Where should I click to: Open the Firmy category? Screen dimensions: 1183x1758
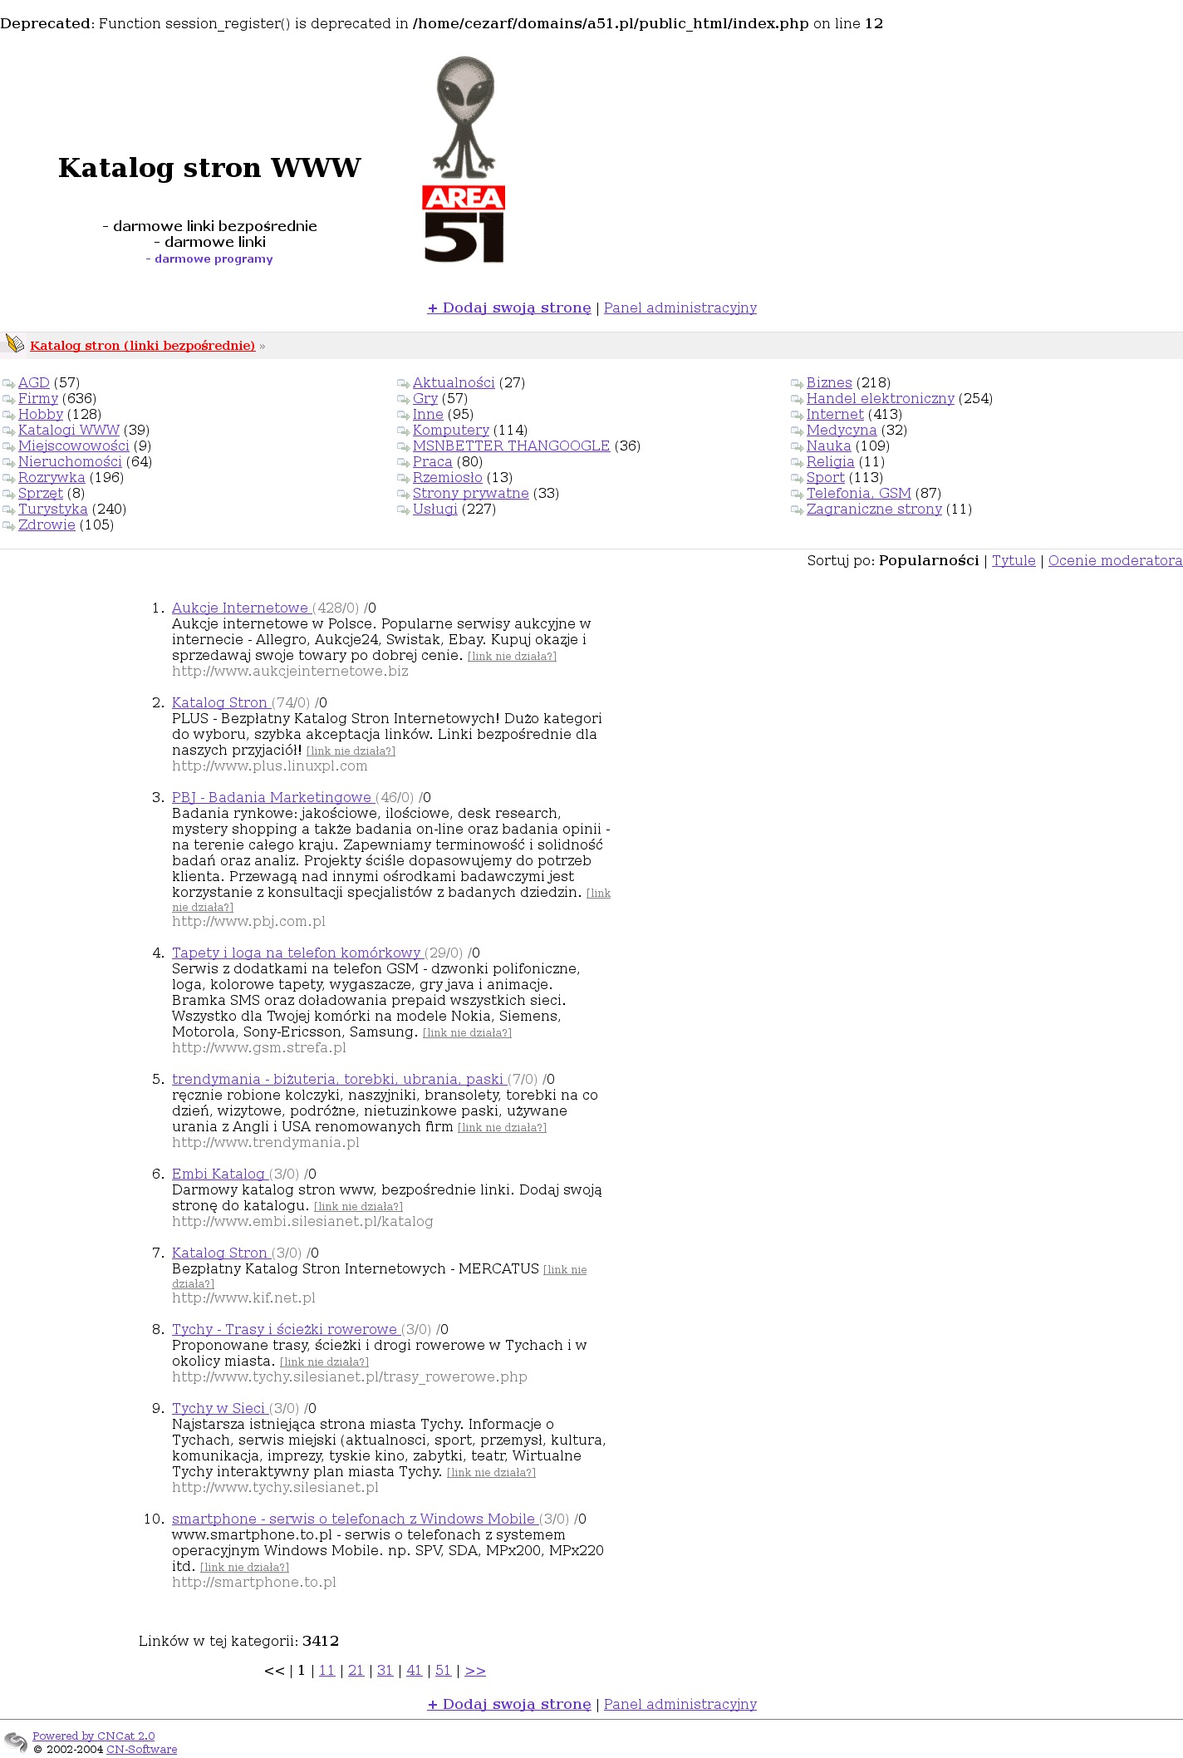(x=38, y=399)
